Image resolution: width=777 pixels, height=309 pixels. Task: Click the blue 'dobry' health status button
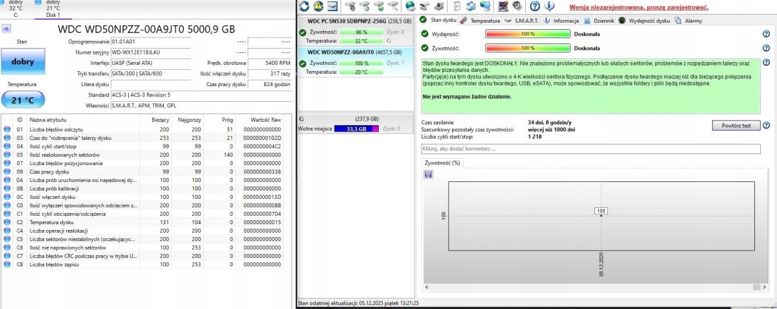[x=21, y=62]
